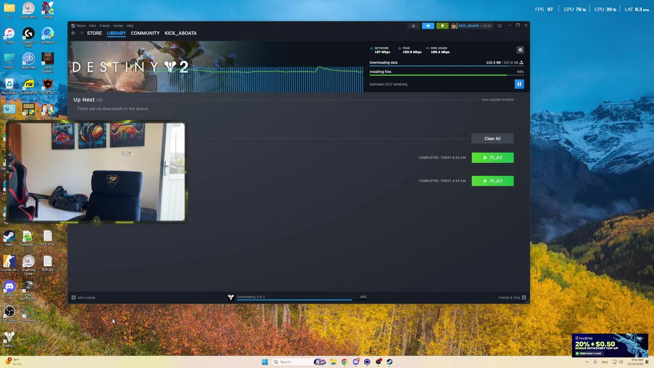Open the RDPLSM desktop file
Screen dimensions: 654x368
48,264
